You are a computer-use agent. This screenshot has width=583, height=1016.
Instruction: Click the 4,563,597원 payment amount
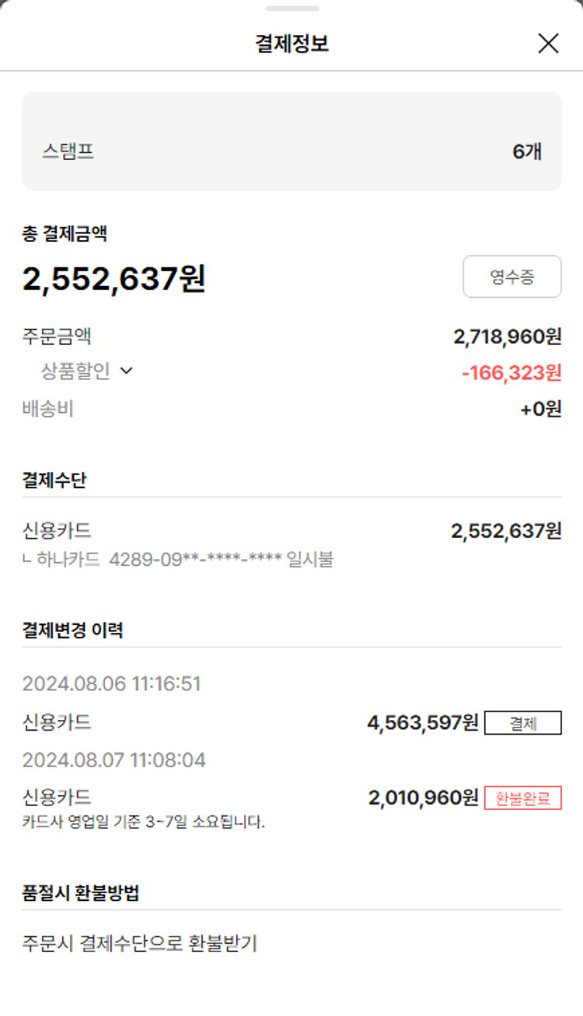[422, 723]
